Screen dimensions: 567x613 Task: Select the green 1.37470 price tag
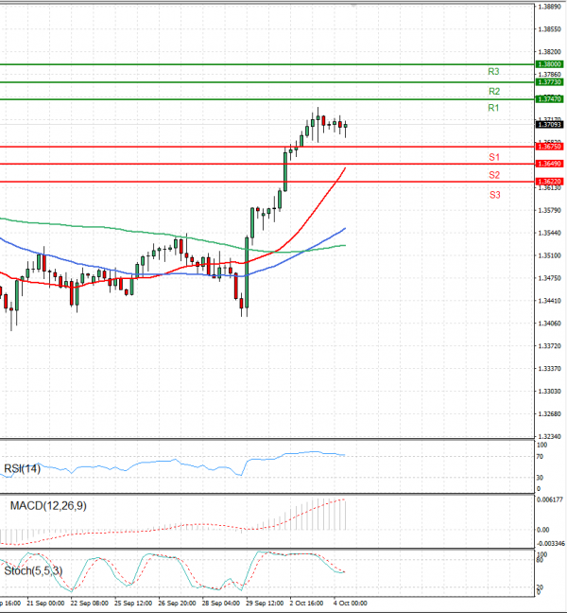tap(549, 99)
